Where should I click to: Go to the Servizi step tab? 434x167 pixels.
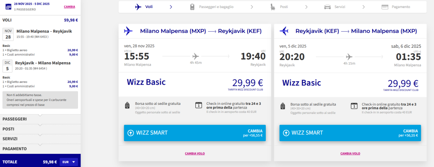334,7
